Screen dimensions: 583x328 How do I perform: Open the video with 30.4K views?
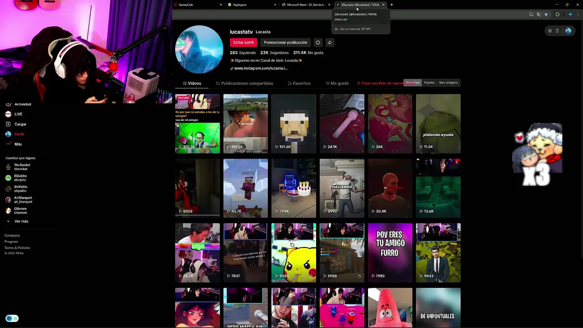(x=390, y=188)
